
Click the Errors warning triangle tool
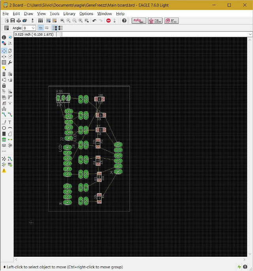click(4, 171)
